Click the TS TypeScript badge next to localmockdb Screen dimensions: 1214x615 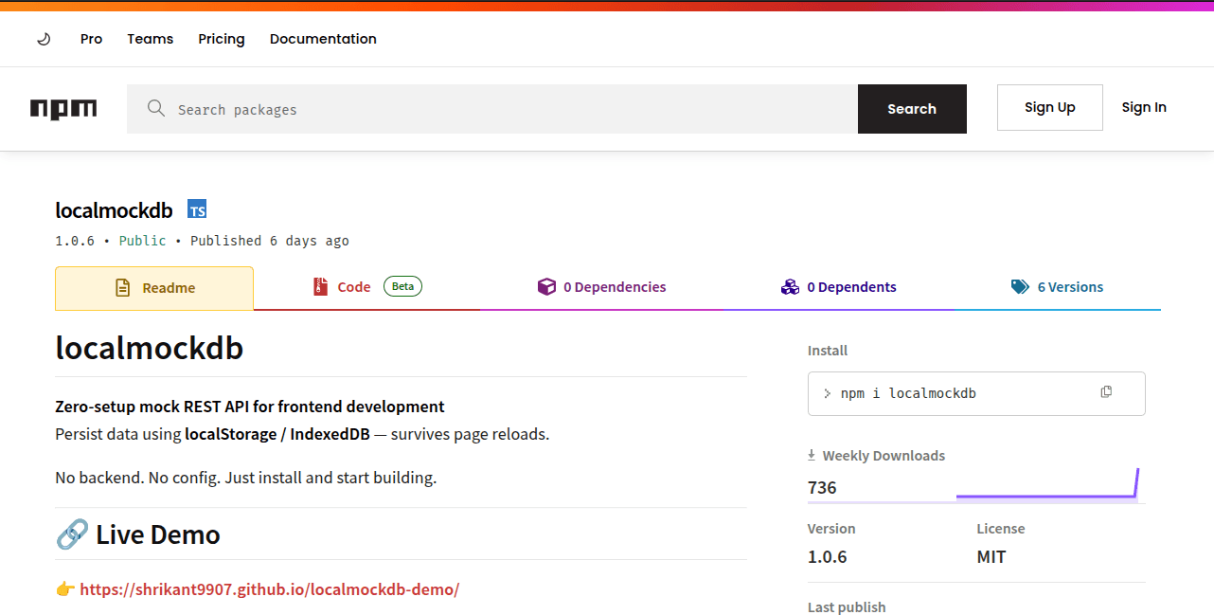tap(197, 208)
